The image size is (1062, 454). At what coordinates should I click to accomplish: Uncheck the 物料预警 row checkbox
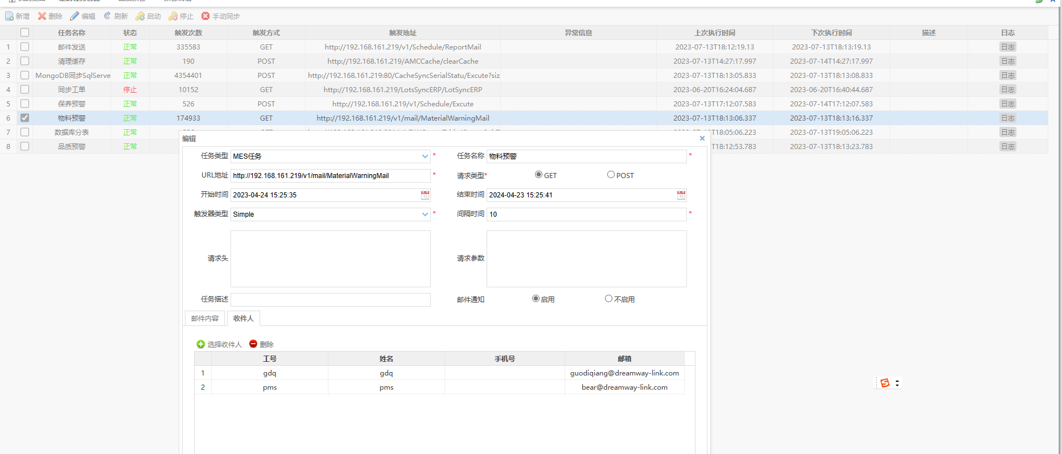25,118
